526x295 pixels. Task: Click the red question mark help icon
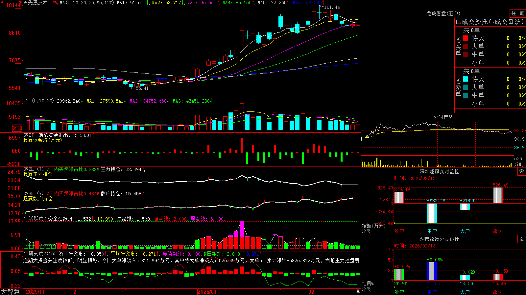coord(20,2)
